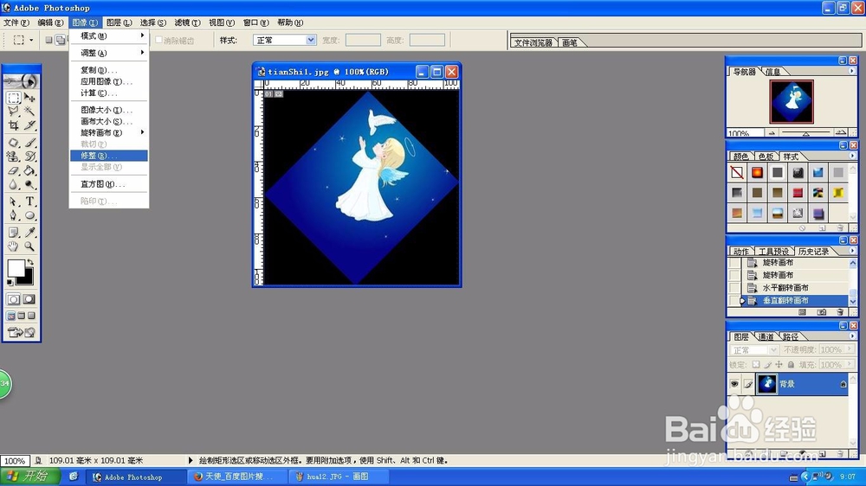
Task: Select the Brush tool
Action: 29,143
